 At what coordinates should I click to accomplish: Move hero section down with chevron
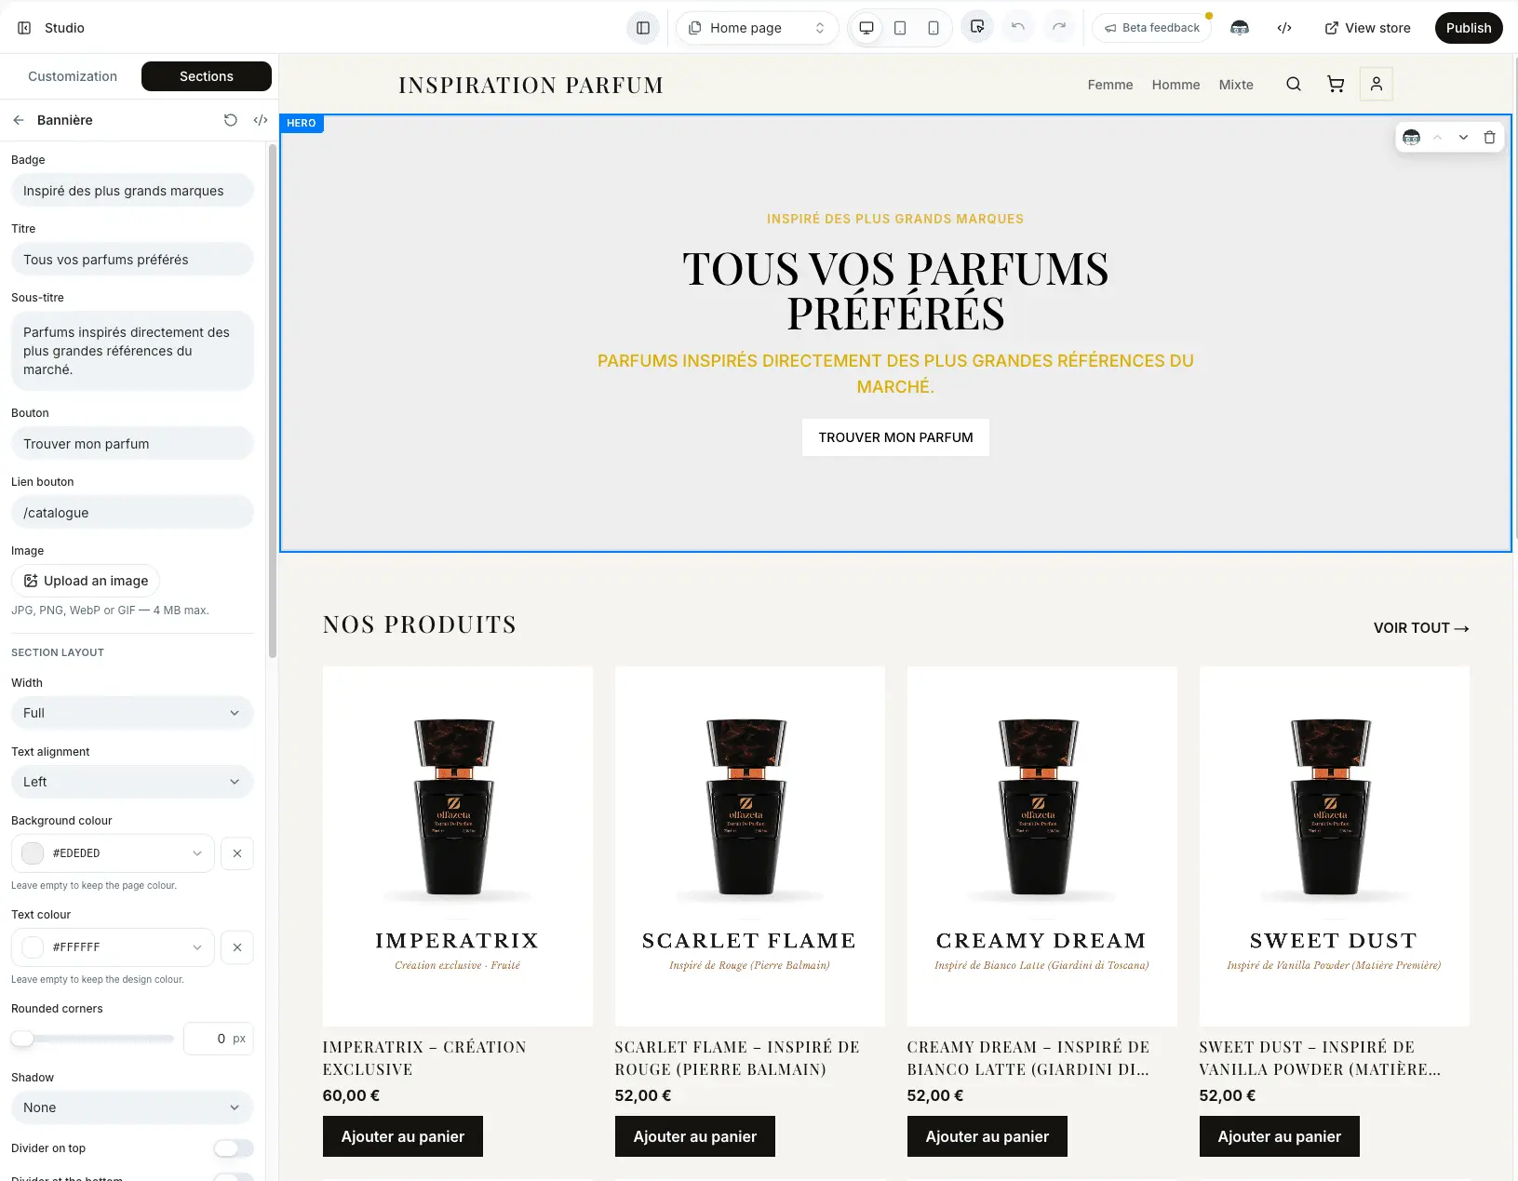[x=1463, y=137]
